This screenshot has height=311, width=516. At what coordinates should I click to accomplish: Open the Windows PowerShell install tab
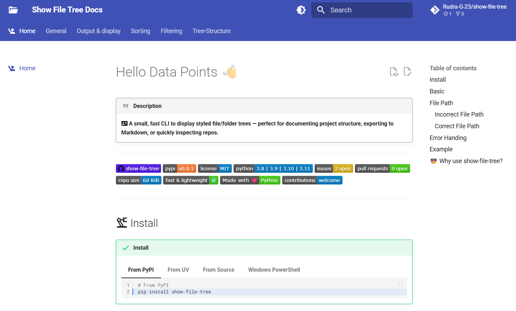tap(274, 270)
